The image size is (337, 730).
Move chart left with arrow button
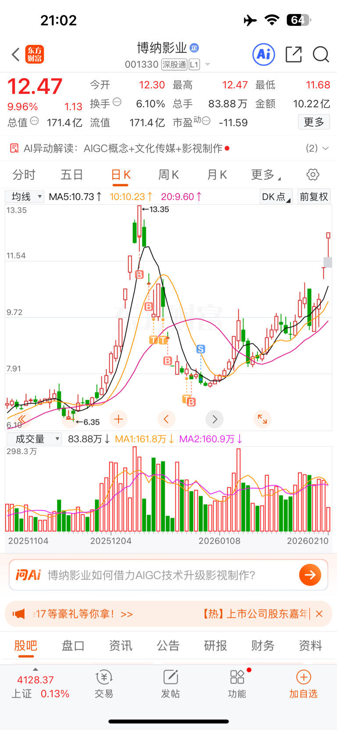pyautogui.click(x=166, y=419)
